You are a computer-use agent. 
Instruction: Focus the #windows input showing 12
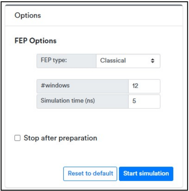point(144,86)
